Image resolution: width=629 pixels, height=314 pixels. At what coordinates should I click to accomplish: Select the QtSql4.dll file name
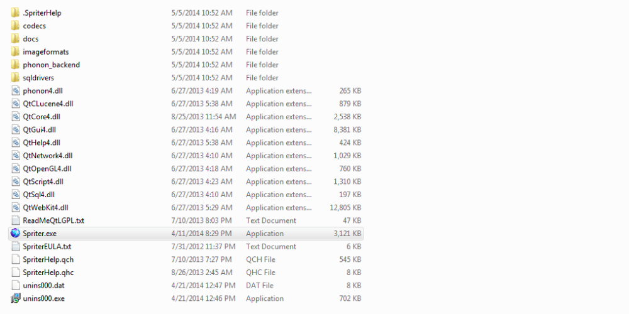(x=39, y=195)
